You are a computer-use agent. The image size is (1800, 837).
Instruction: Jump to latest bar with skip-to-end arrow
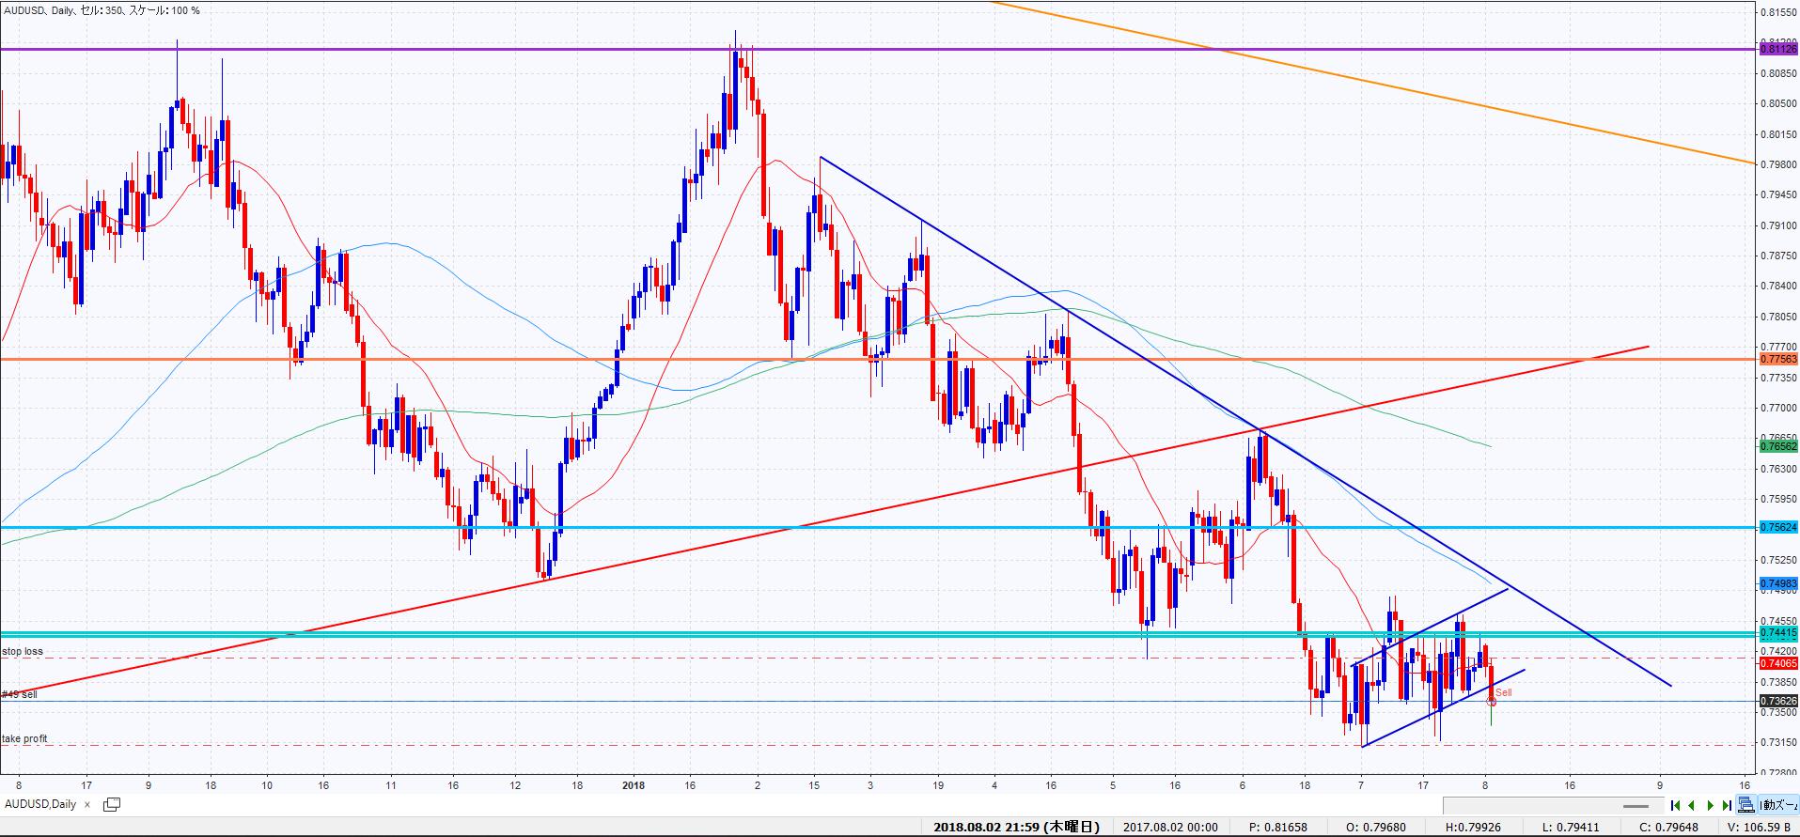pos(1727,805)
